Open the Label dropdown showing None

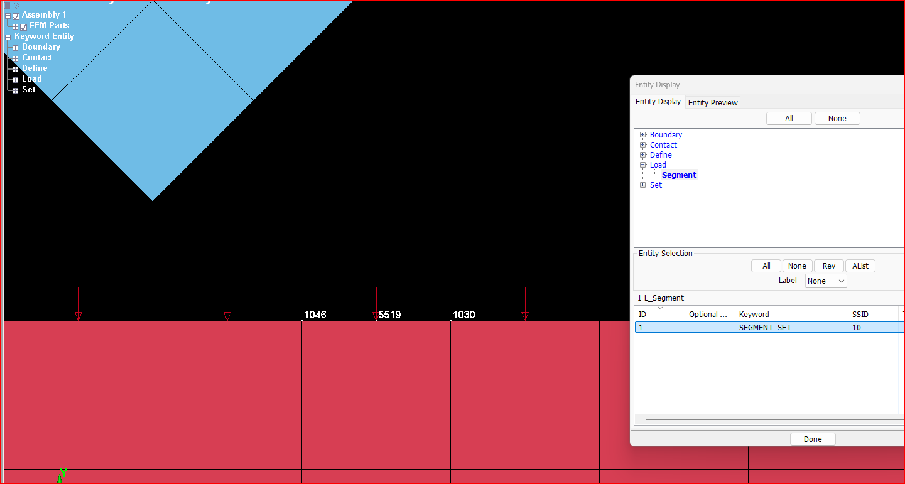pos(826,281)
